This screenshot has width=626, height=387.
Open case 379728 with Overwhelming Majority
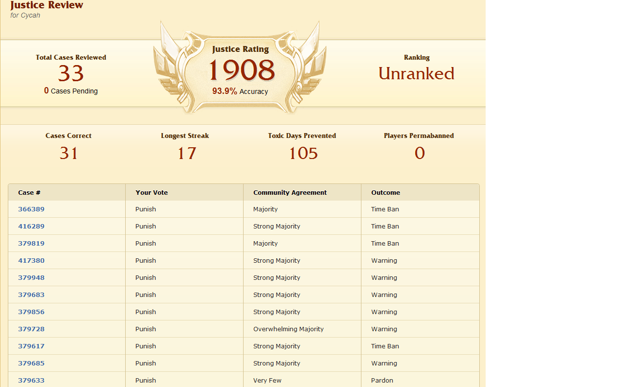[x=31, y=329]
